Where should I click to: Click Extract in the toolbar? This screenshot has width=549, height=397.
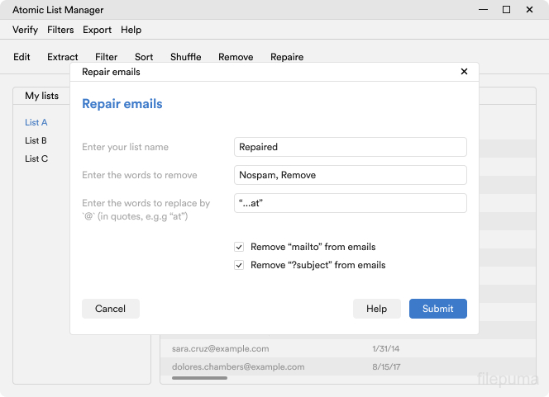[63, 57]
